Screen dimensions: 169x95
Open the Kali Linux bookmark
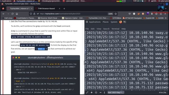(x=7, y=18)
